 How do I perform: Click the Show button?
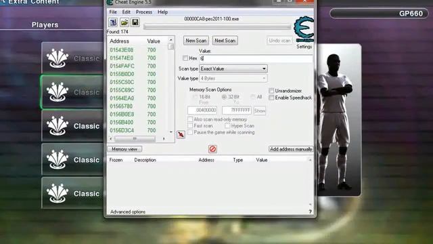point(260,110)
